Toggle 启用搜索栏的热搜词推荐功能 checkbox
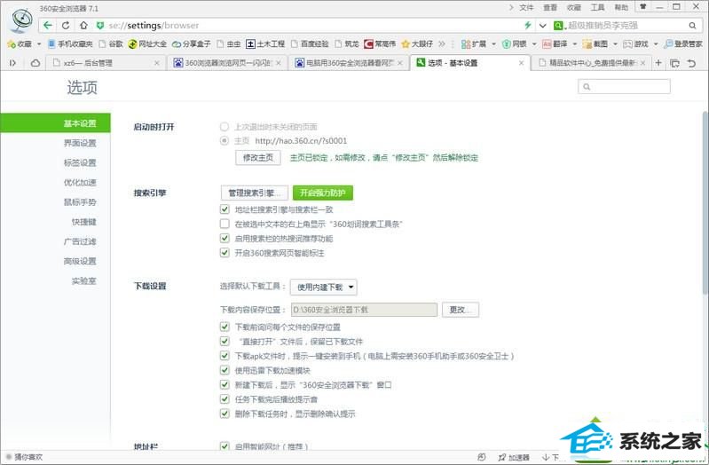The width and height of the screenshot is (709, 465). click(x=225, y=239)
